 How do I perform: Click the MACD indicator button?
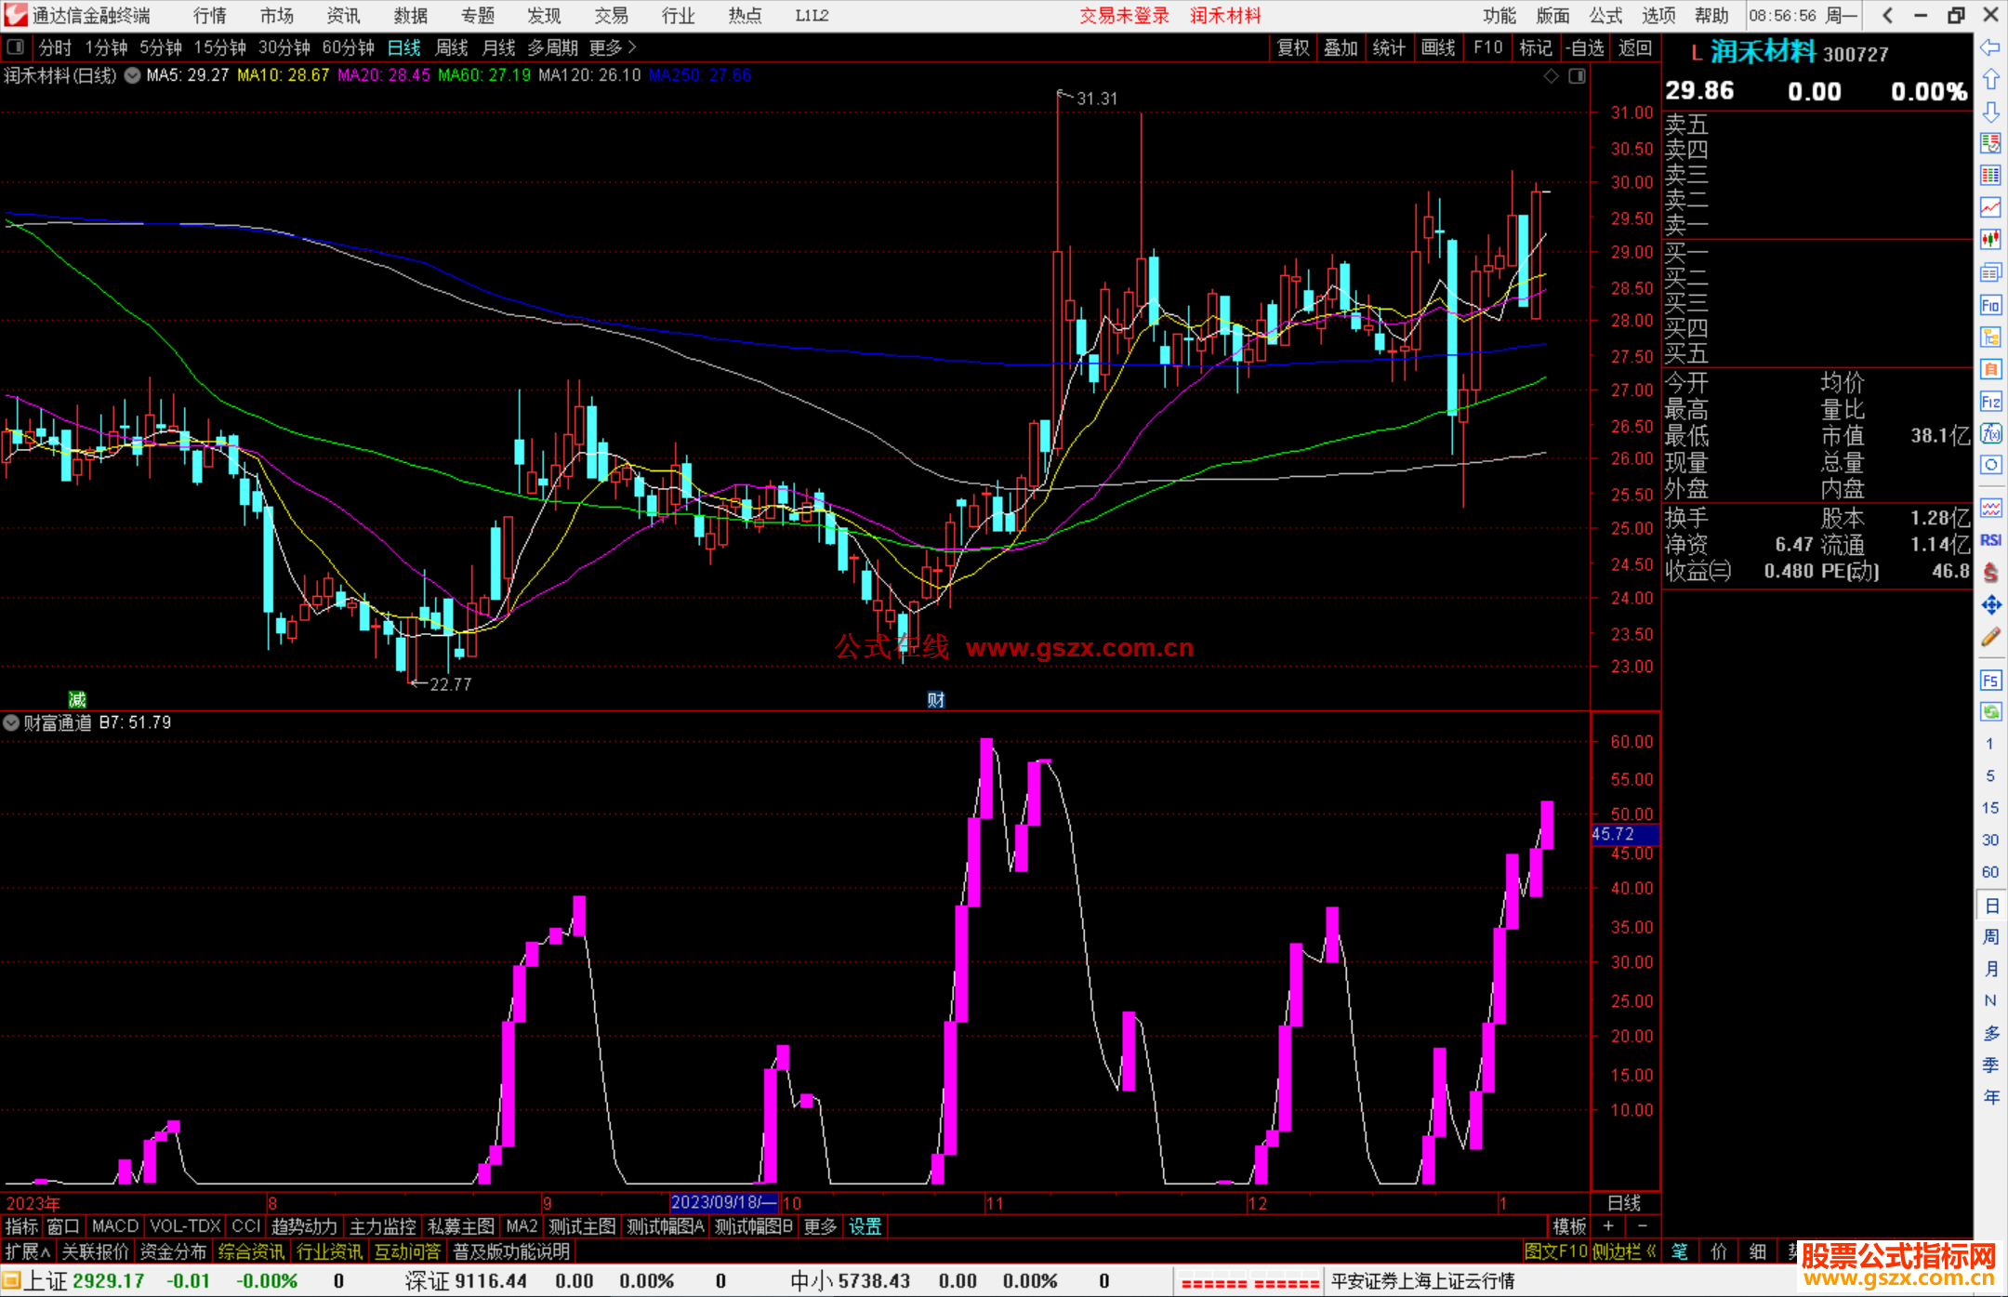click(115, 1226)
